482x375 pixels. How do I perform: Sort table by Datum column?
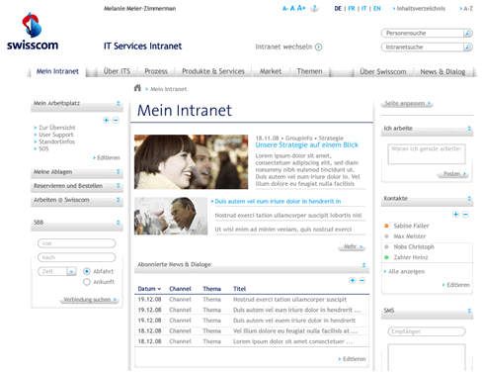149,289
